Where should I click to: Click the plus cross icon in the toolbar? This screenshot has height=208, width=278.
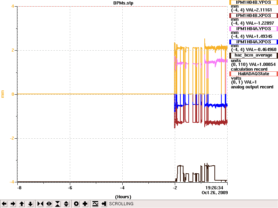(85, 204)
